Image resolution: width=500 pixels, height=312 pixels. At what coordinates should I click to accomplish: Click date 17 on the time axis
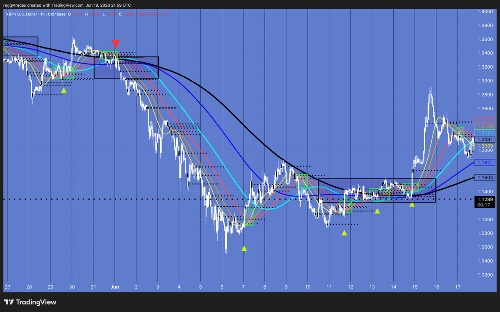click(x=457, y=287)
